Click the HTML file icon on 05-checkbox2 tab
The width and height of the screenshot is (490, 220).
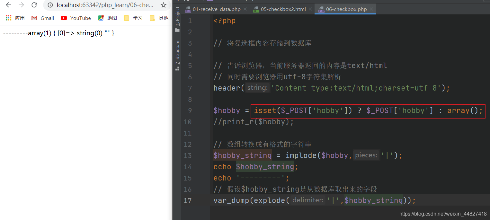(x=256, y=10)
